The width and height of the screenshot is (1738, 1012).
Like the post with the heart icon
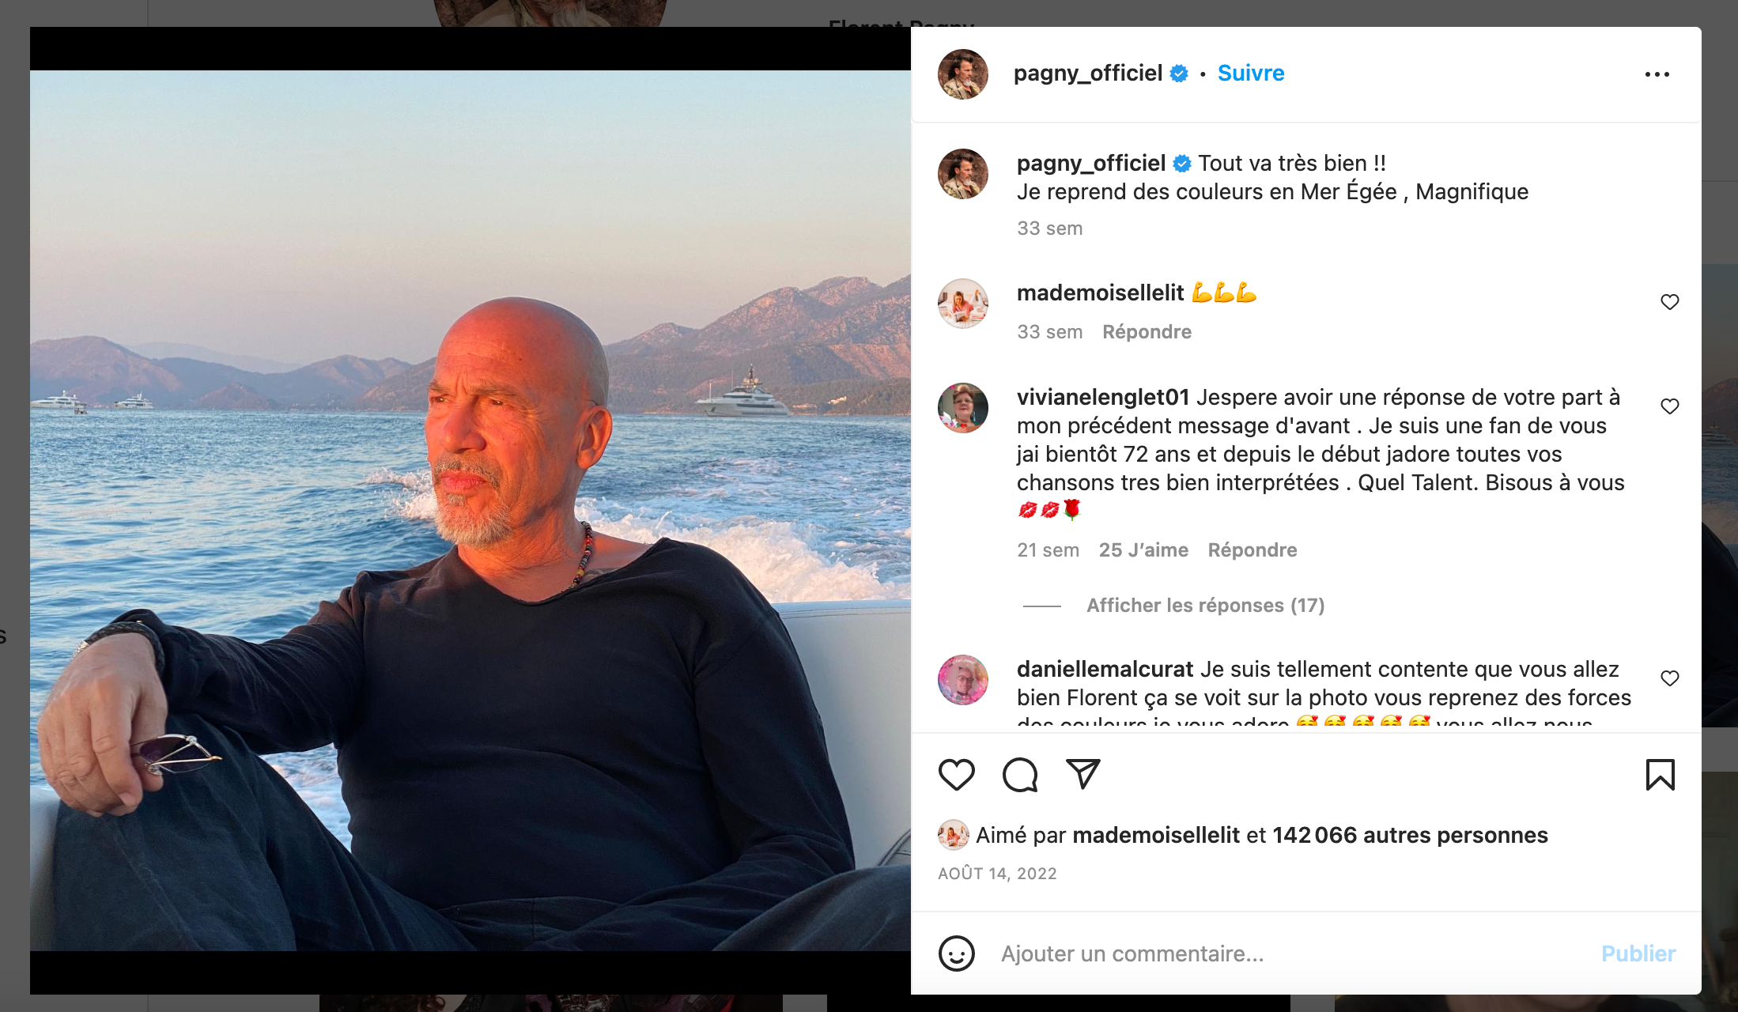point(956,775)
